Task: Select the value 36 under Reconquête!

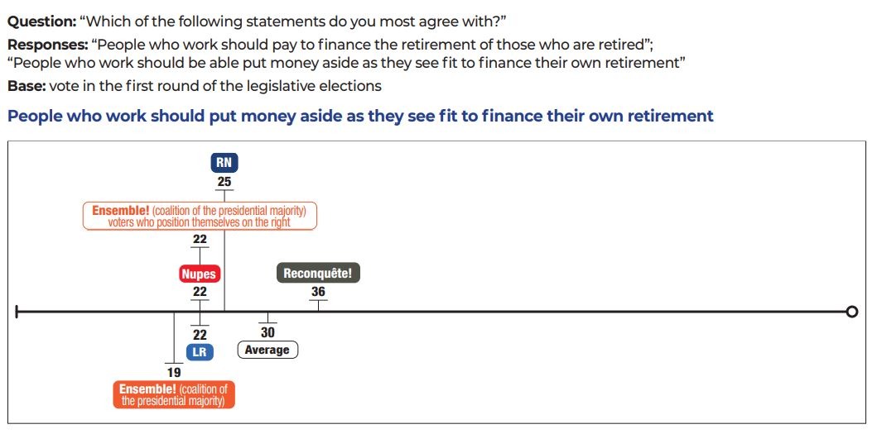Action: click(x=318, y=292)
